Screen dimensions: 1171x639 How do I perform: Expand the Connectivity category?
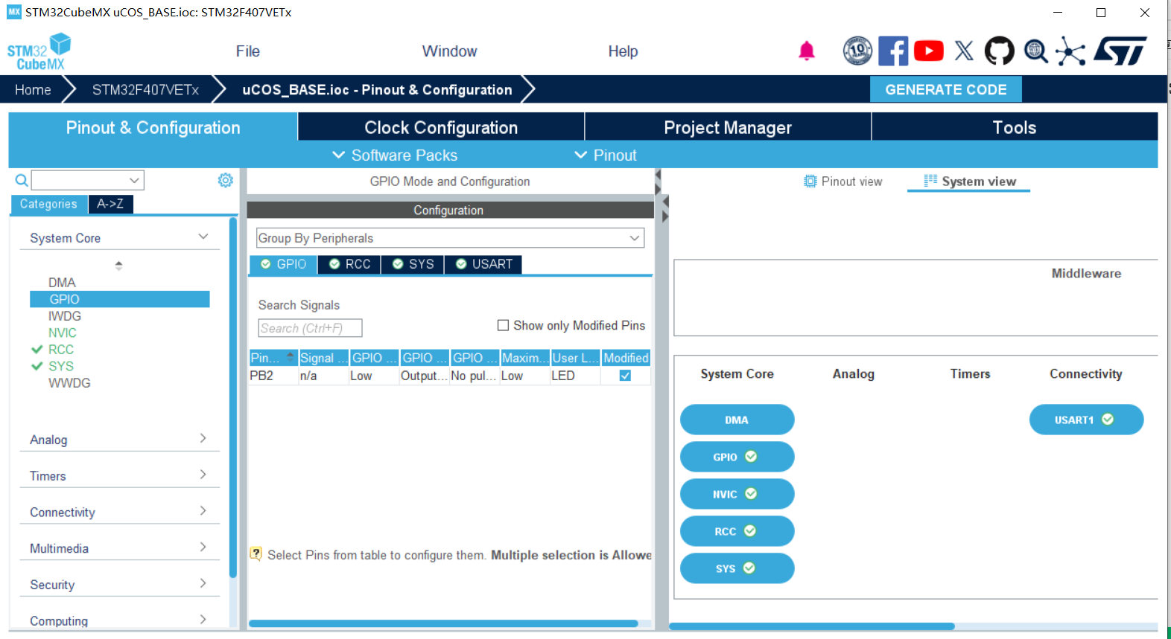pyautogui.click(x=118, y=512)
